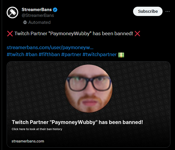
Task: Click the card headline about PaymoneyWubby banned
Action: (x=77, y=122)
